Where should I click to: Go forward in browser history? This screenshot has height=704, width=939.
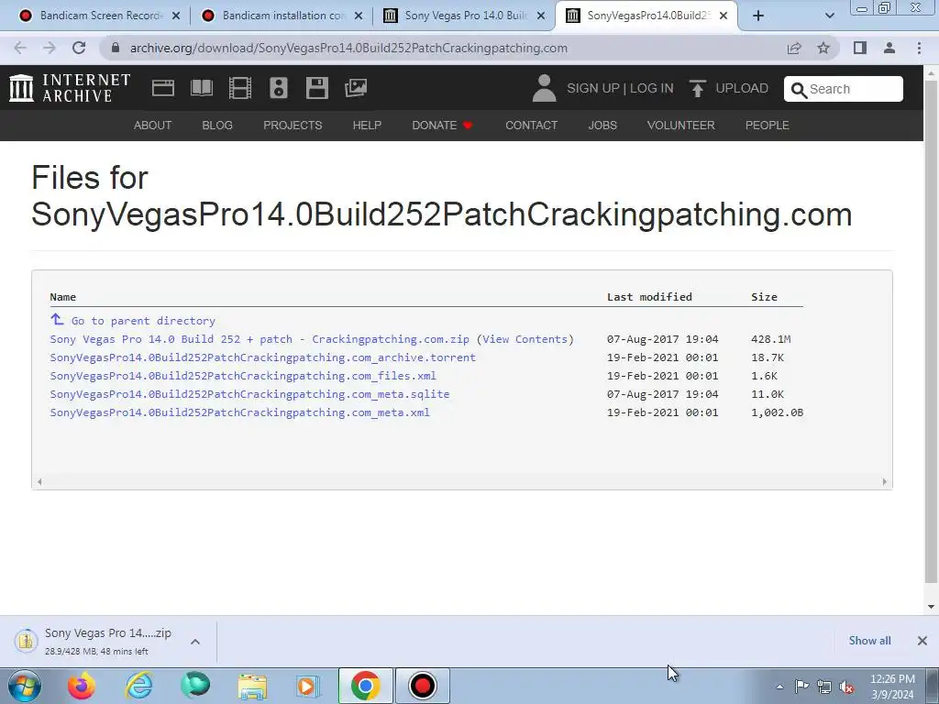click(50, 48)
